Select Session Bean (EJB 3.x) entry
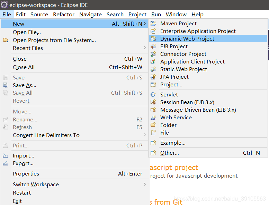The image size is (269, 205). (208, 102)
